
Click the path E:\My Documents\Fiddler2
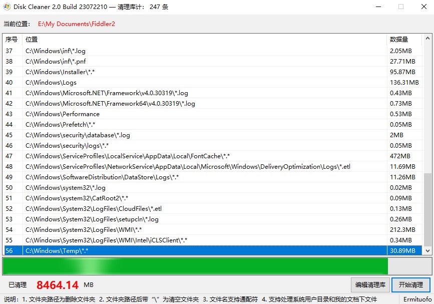click(x=75, y=23)
